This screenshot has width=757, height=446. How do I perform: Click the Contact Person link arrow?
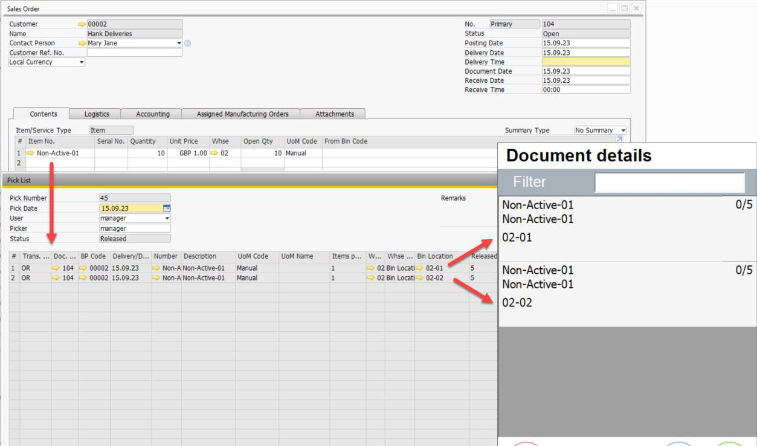[82, 44]
